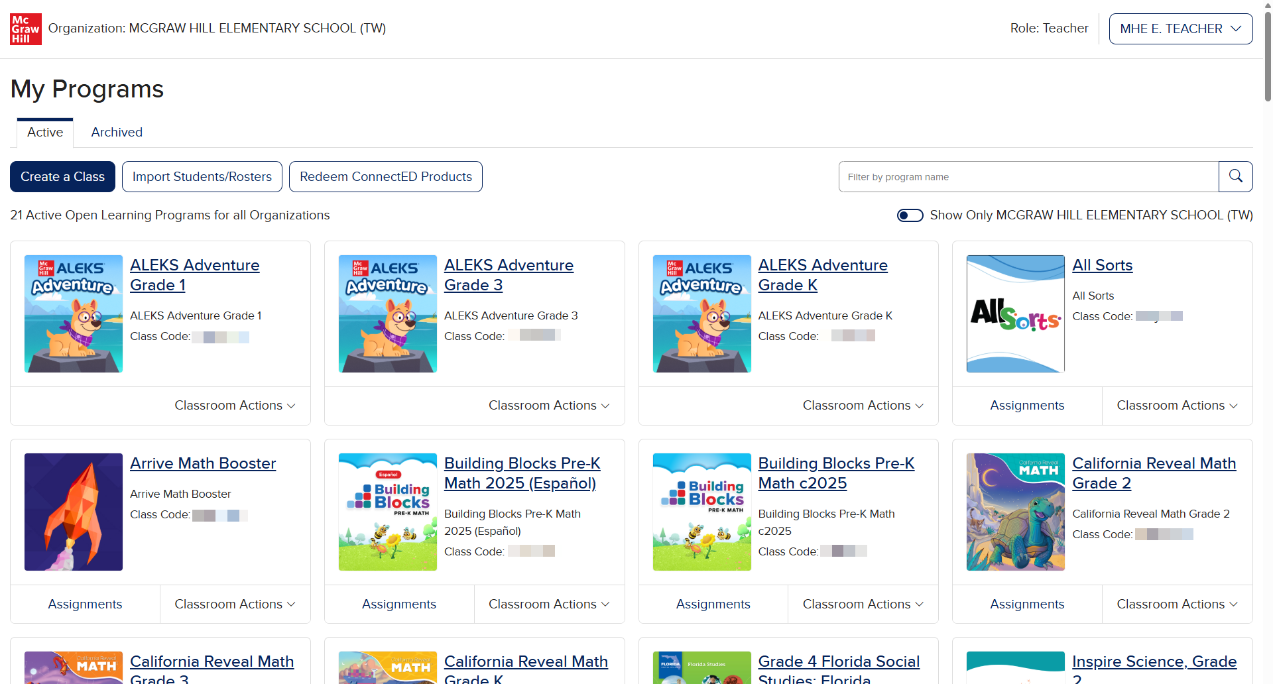Click the search magnifier icon
This screenshot has height=684, width=1273.
[x=1235, y=176]
